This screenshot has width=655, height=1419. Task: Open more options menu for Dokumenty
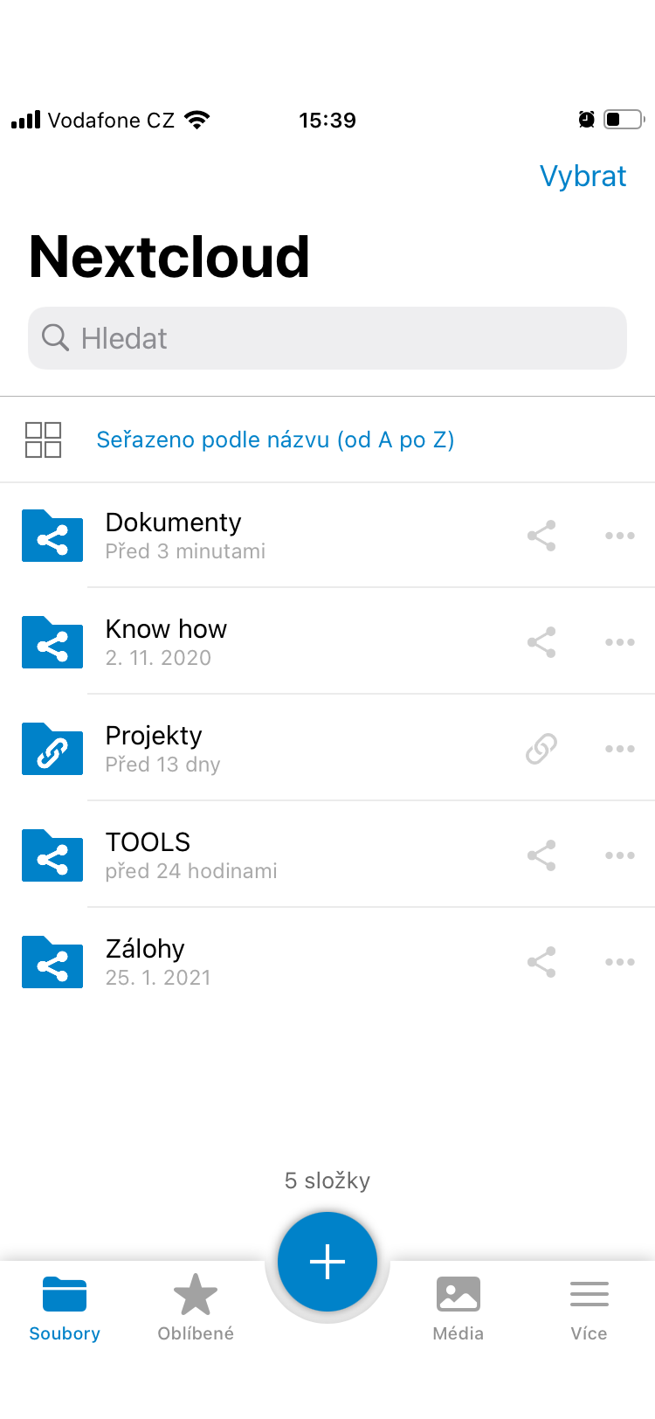click(620, 536)
